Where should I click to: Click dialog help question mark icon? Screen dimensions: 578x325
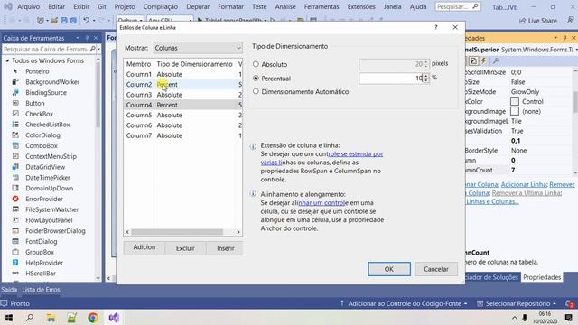tap(435, 27)
